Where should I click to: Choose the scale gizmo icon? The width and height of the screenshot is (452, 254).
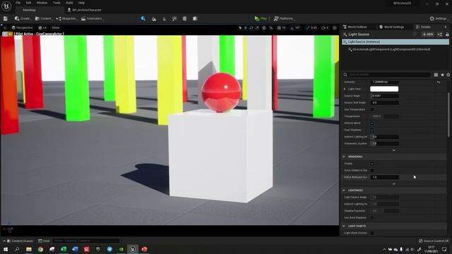point(257,28)
